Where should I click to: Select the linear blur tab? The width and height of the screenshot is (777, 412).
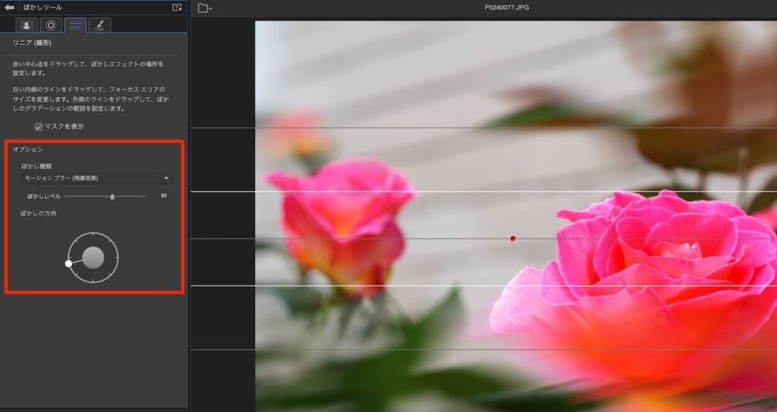75,25
